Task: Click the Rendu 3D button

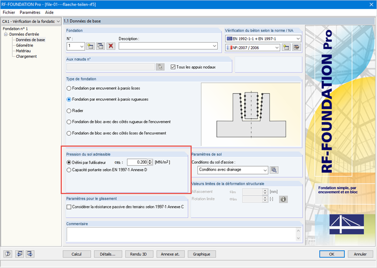Action: point(139,254)
